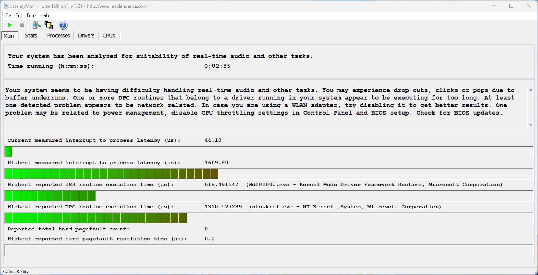Viewport: 538px width, 275px height.
Task: Open the Help menu
Action: (45, 15)
